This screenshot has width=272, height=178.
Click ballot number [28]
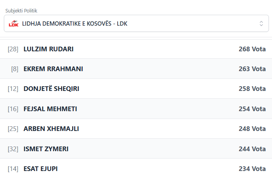tap(13, 49)
